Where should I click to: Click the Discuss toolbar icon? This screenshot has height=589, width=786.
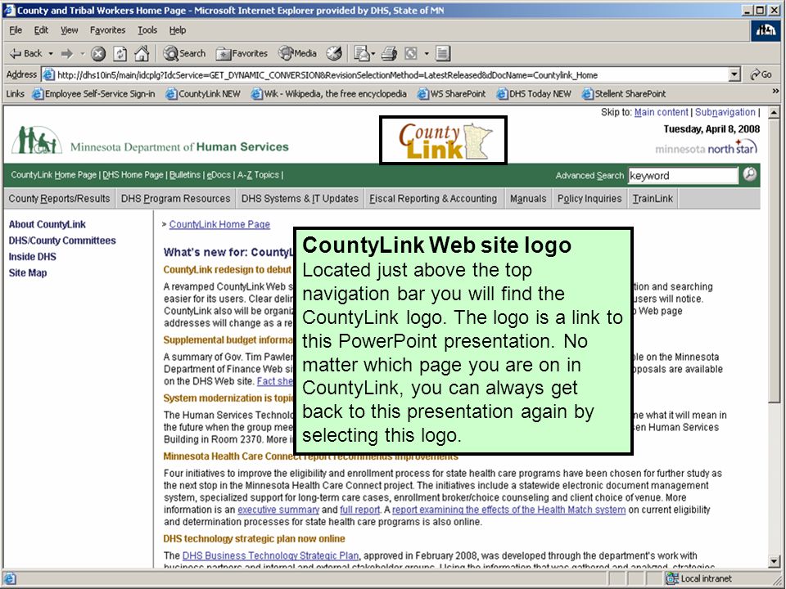coord(443,53)
